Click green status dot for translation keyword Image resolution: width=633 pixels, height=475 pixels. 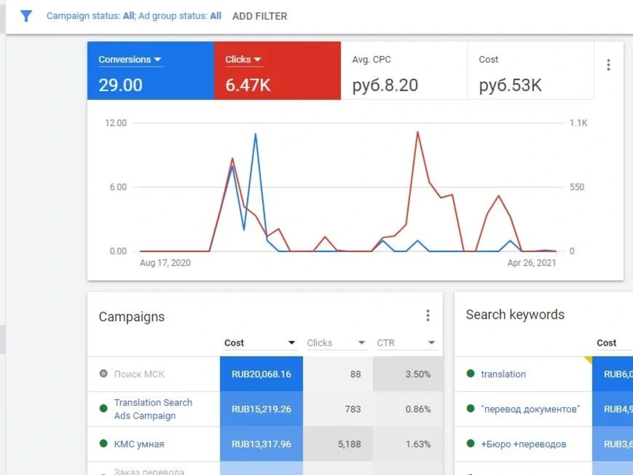tap(470, 373)
